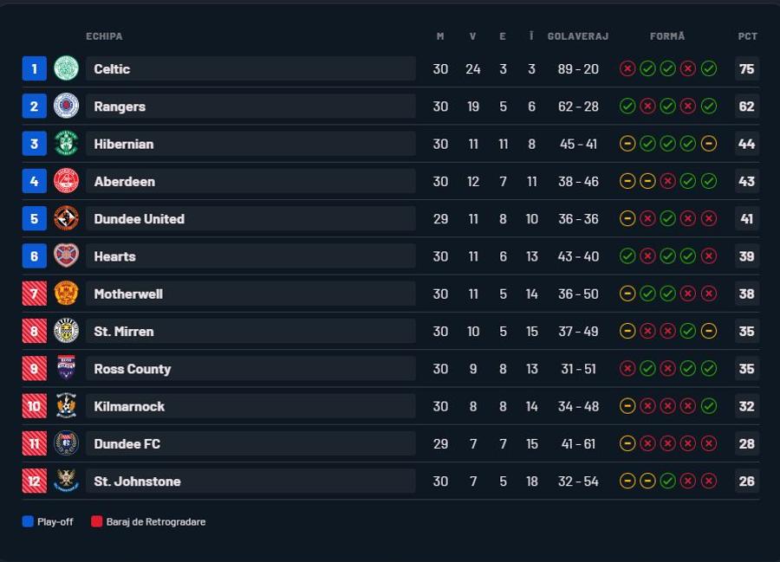This screenshot has height=562, width=780.
Task: Click the Motherwell club crest
Action: coord(66,294)
